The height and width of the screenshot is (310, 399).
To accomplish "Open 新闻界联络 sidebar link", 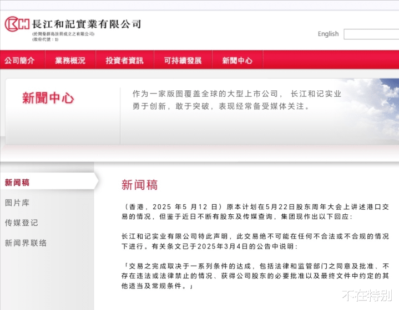I will pos(26,243).
